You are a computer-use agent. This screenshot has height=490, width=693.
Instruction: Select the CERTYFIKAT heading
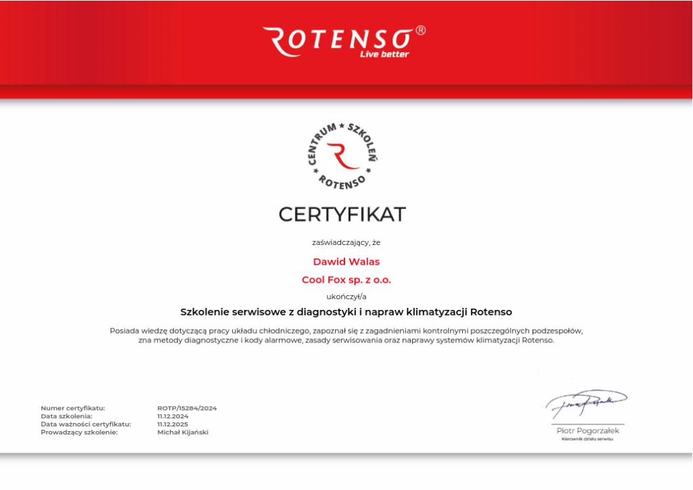pyautogui.click(x=342, y=215)
